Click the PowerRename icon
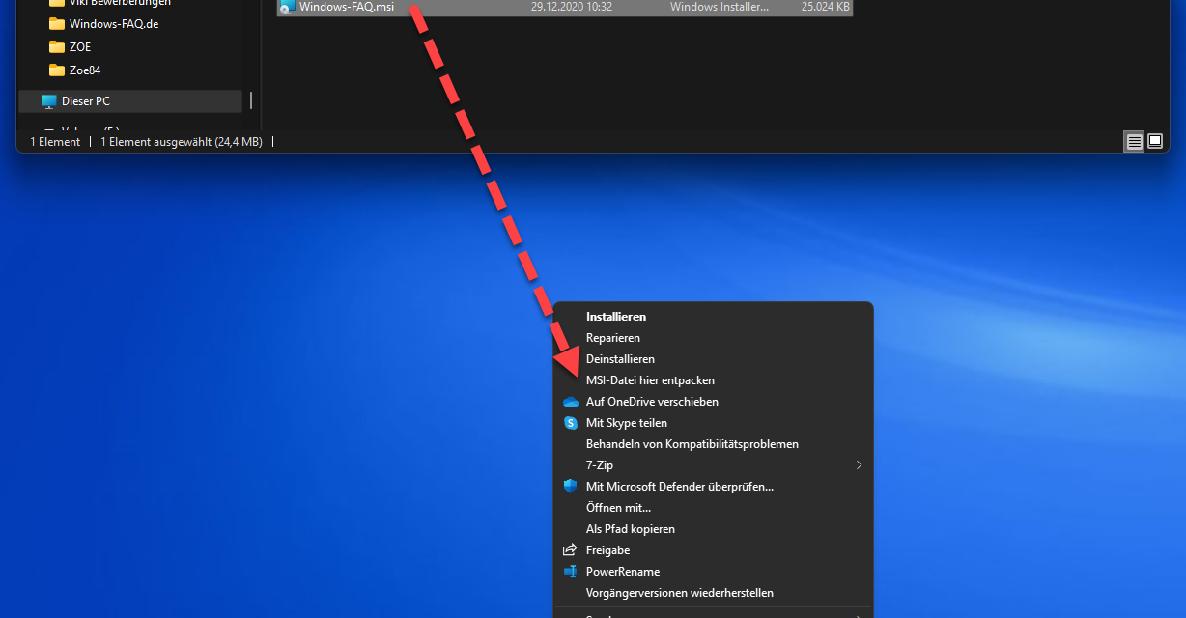 (x=570, y=572)
